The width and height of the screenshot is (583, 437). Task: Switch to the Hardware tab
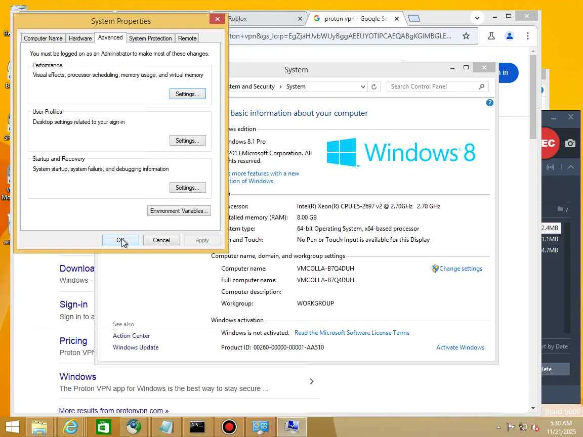tap(80, 38)
